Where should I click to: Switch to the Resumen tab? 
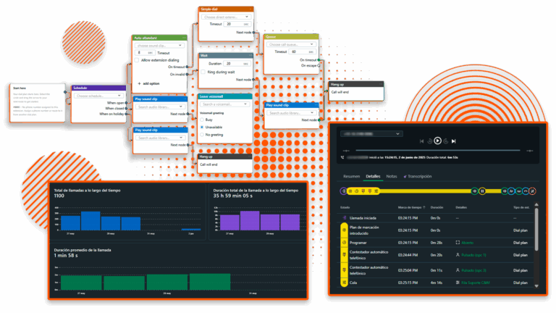[351, 176]
